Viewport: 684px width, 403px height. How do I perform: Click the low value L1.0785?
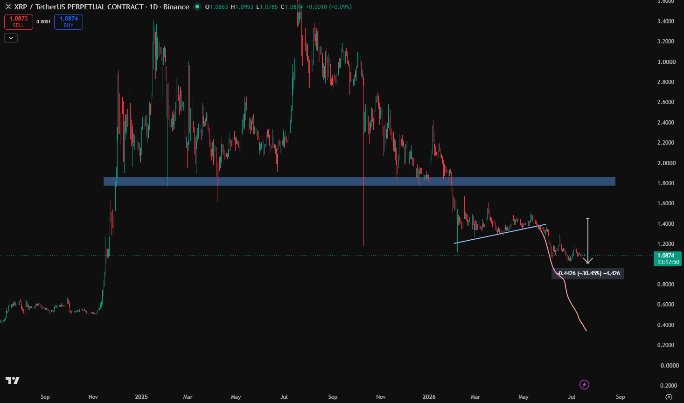tap(267, 7)
